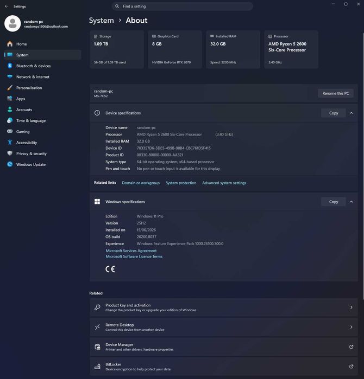The image size is (364, 379).
Task: Click Rename this PC button
Action: (335, 93)
